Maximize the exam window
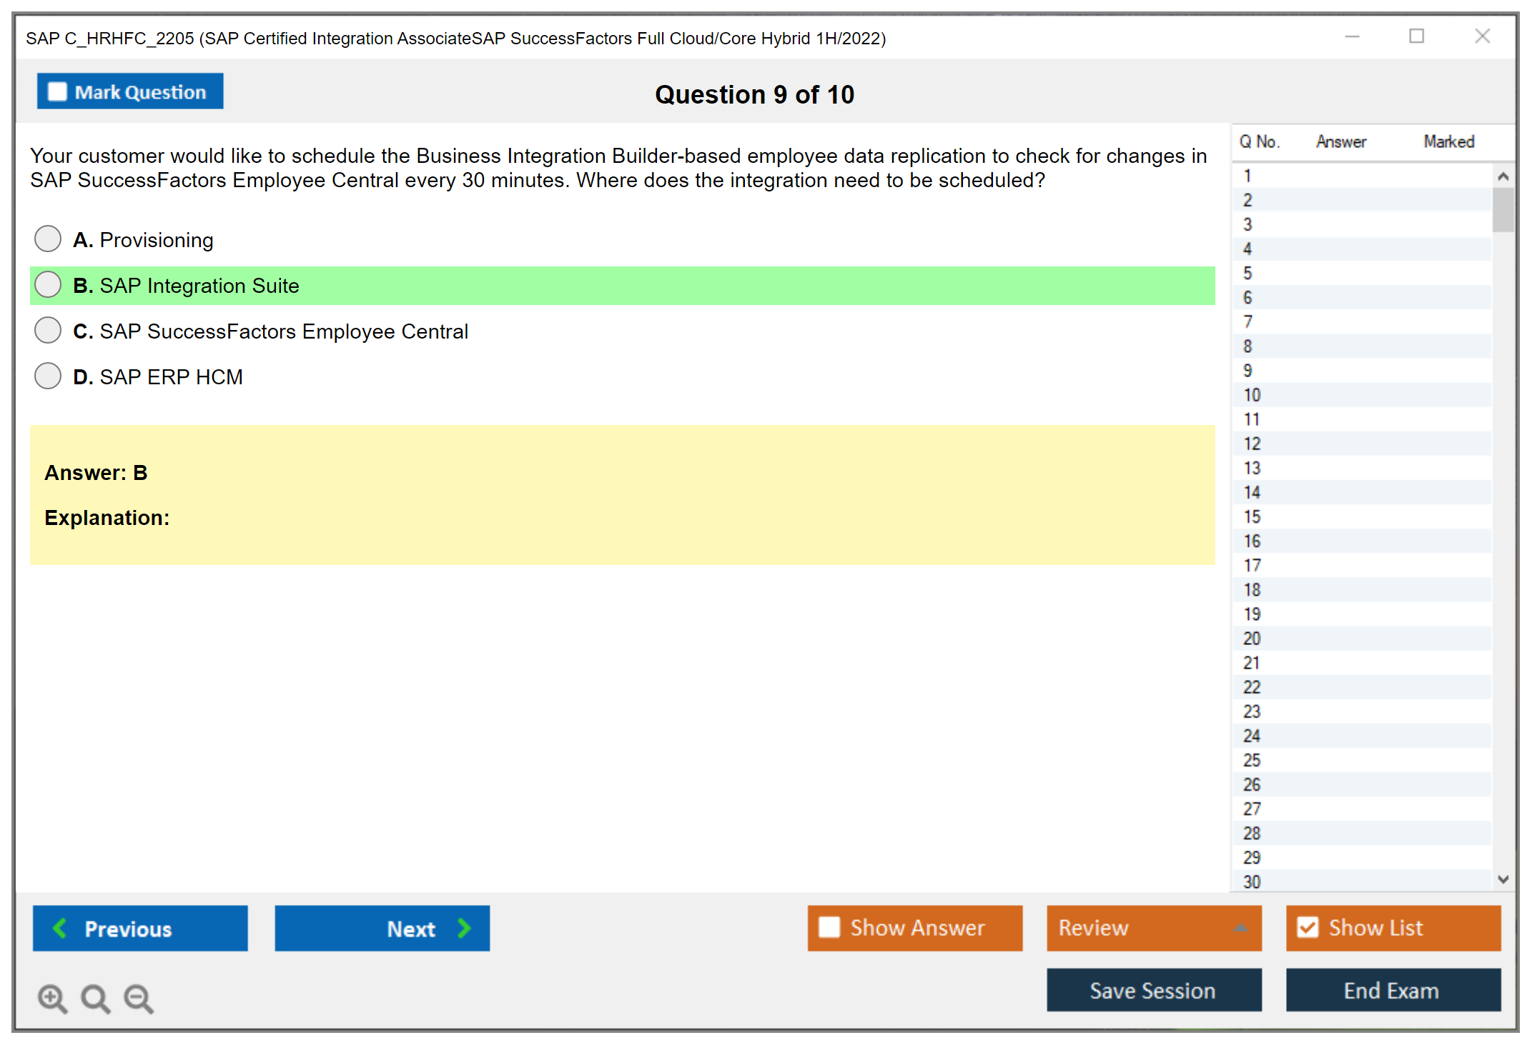 pos(1416,36)
